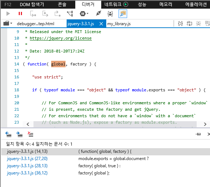The image size is (210, 187).
Task: Open the 콘솔 tab
Action: (62, 5)
